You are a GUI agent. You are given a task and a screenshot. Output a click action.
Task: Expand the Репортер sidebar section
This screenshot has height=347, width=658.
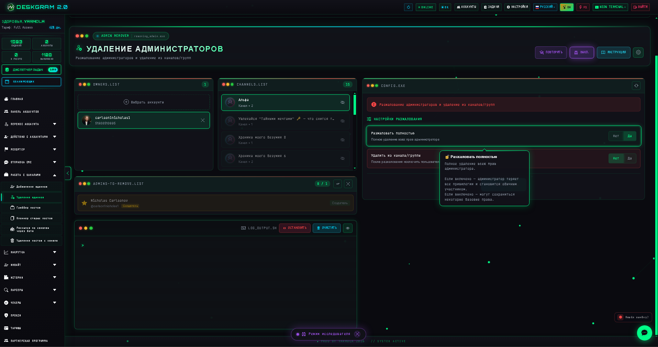31,149
